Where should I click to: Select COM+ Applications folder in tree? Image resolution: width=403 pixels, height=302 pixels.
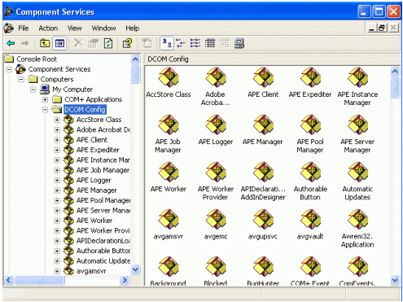93,99
